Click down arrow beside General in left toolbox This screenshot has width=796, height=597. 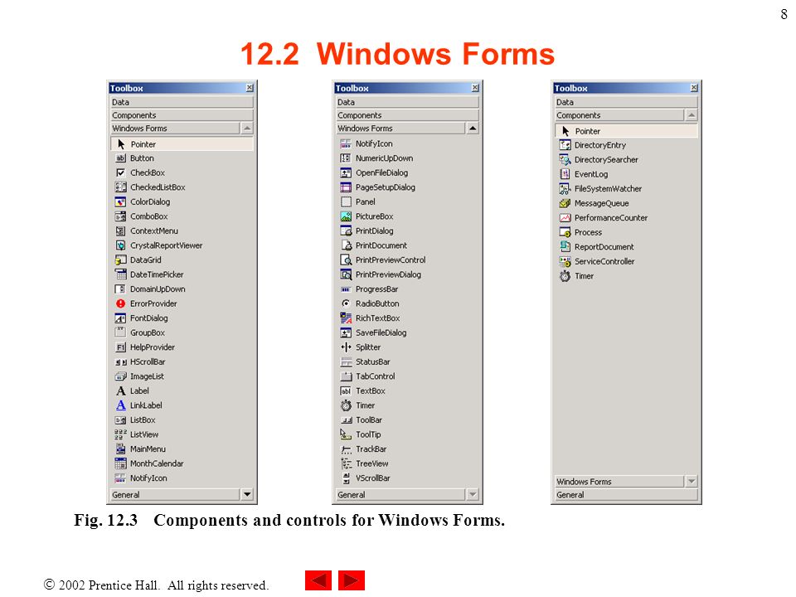point(247,494)
